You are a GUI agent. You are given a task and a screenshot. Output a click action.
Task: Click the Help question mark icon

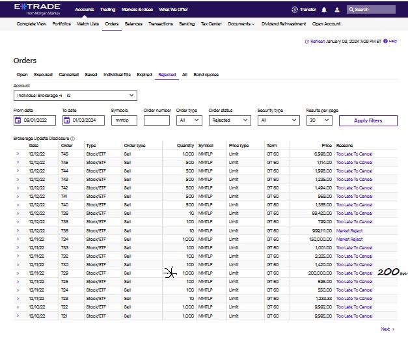(385, 41)
